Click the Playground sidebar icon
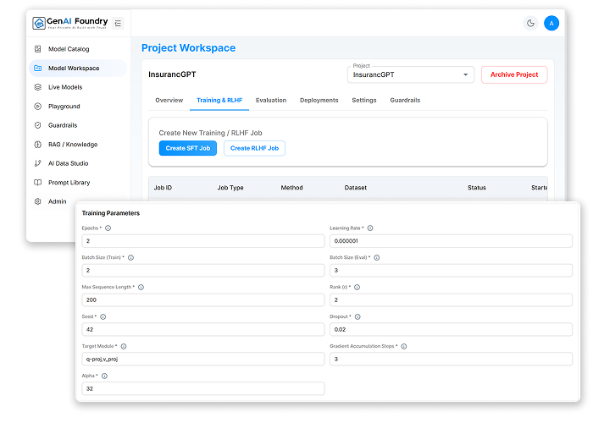The image size is (593, 423). pyautogui.click(x=38, y=107)
